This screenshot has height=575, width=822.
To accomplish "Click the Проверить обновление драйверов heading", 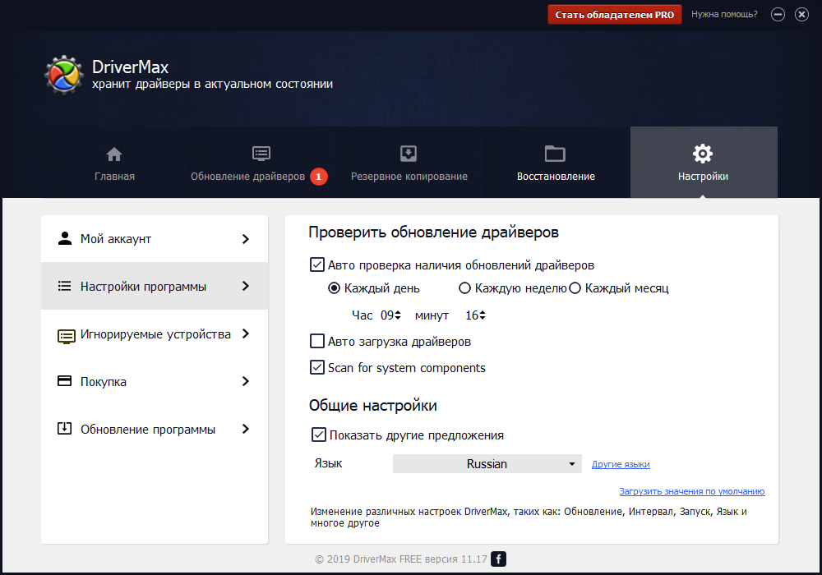I will [x=433, y=232].
